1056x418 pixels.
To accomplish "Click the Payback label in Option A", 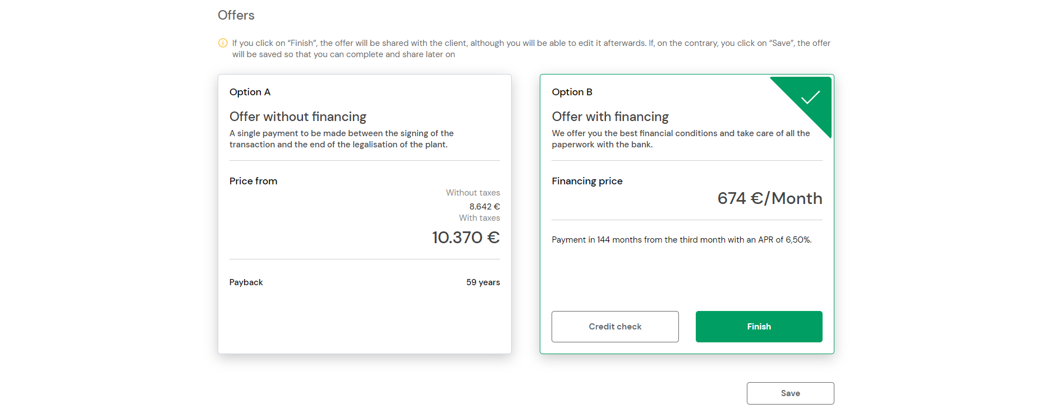I will pyautogui.click(x=246, y=282).
